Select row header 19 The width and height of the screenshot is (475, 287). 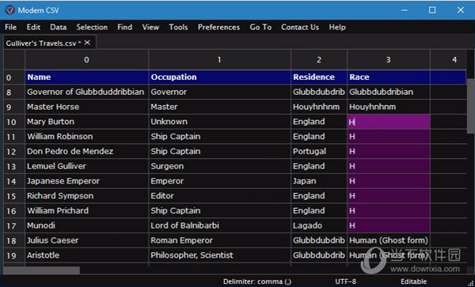click(x=14, y=255)
